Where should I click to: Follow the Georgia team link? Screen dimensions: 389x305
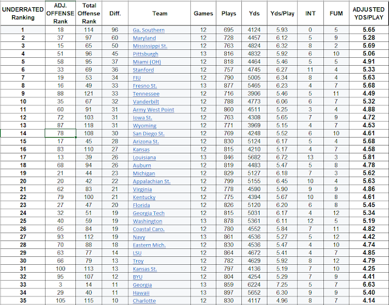click(x=142, y=285)
